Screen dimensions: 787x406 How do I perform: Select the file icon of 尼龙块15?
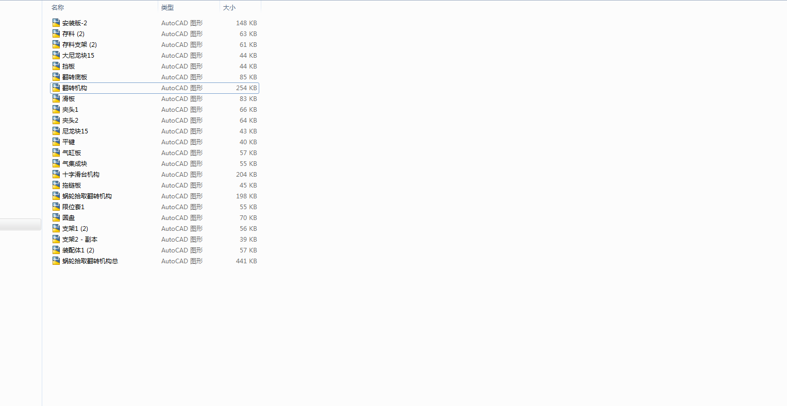tap(56, 131)
